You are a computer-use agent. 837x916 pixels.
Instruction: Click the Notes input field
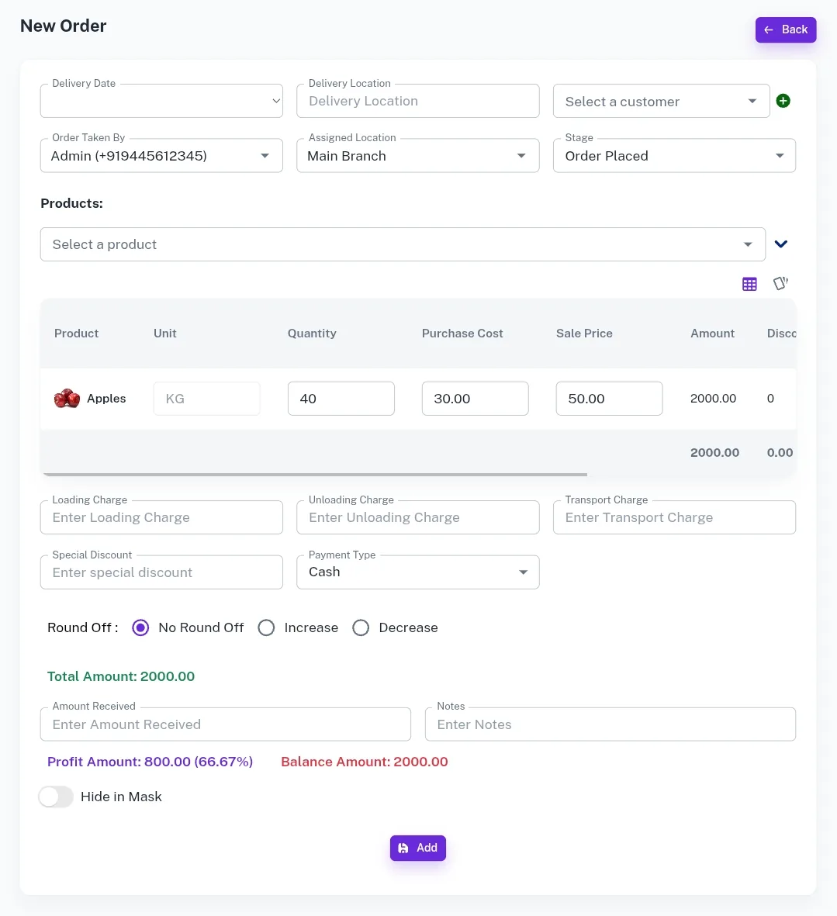610,724
